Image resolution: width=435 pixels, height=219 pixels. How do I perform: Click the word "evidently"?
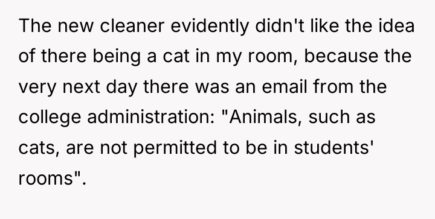tap(210, 25)
